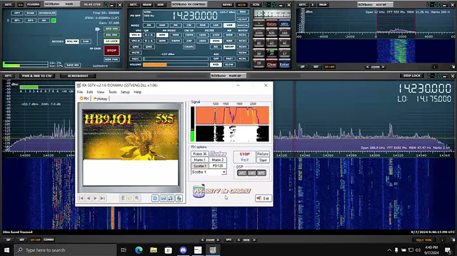The width and height of the screenshot is (457, 256).
Task: Toggle LO LOCK in SDRuno Main
Action: point(112,41)
